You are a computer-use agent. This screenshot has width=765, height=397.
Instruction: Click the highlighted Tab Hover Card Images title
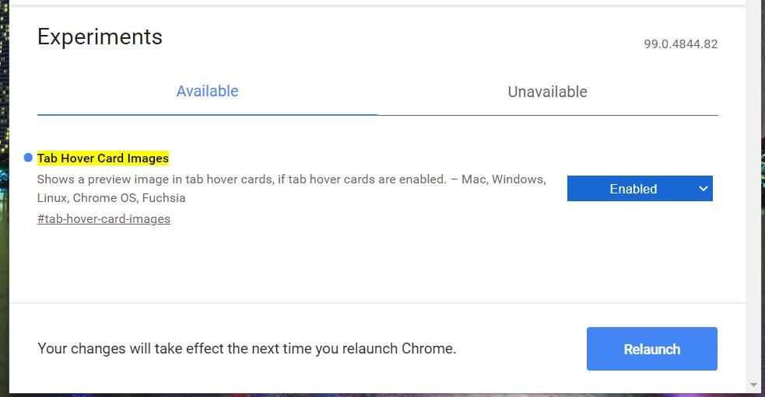pos(103,158)
